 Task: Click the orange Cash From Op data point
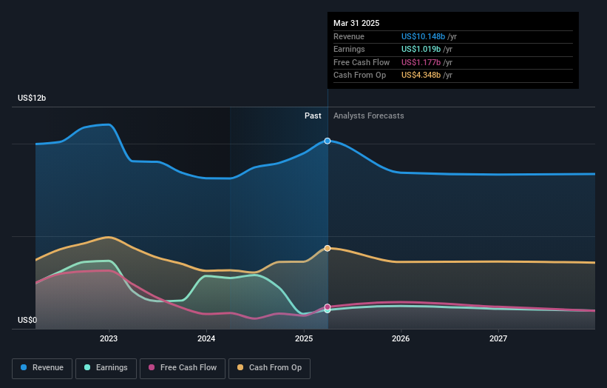point(328,248)
